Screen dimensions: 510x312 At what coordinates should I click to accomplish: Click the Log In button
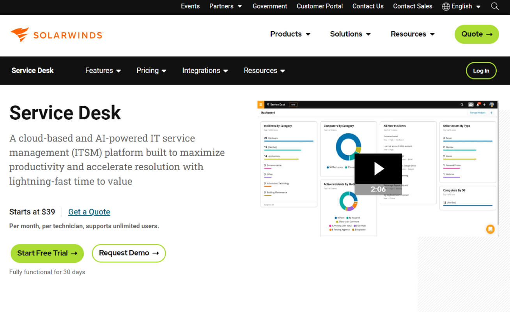coord(481,71)
